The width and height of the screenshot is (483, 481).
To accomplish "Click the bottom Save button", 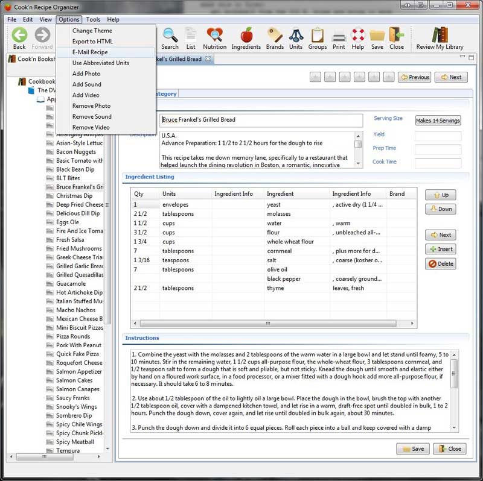I will point(413,448).
